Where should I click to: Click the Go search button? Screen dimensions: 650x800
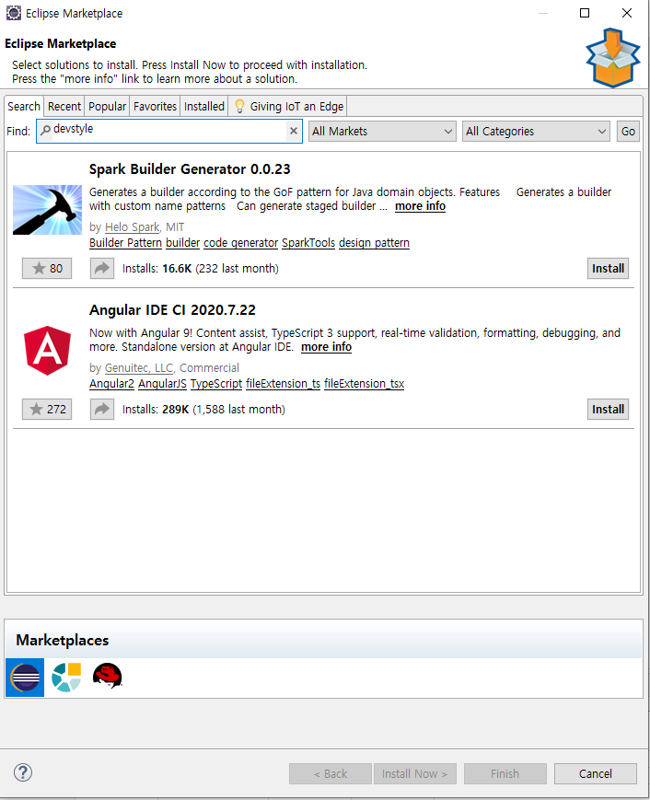coord(628,131)
